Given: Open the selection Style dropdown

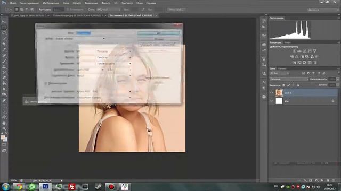Looking at the screenshot, I should tap(109, 10).
